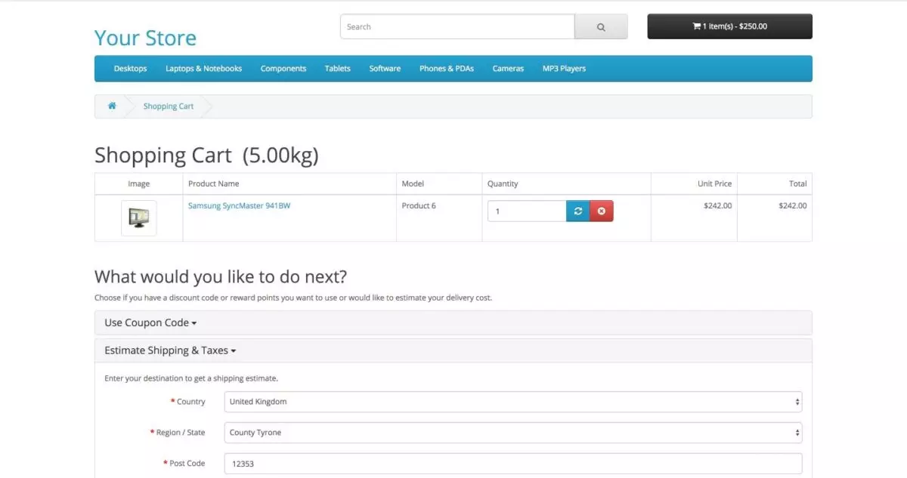Open Phones & PDAs menu
907x478 pixels.
(x=447, y=69)
